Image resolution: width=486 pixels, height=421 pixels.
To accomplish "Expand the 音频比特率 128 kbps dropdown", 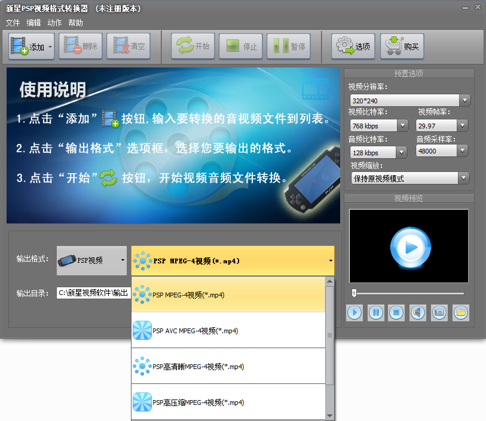I will [401, 152].
